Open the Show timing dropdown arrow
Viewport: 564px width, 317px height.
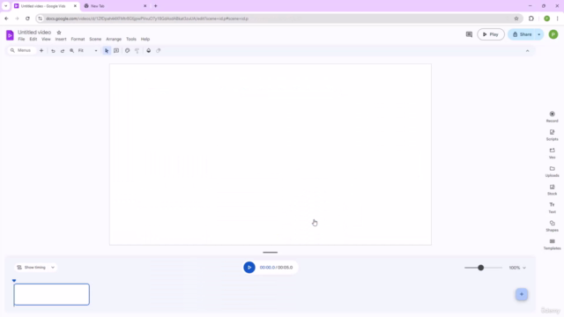(x=53, y=268)
